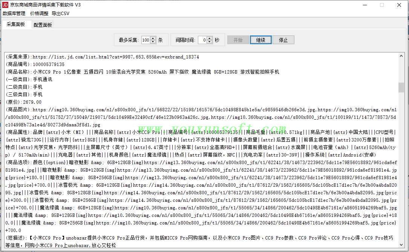Click the (短描述) description line

[199, 241]
